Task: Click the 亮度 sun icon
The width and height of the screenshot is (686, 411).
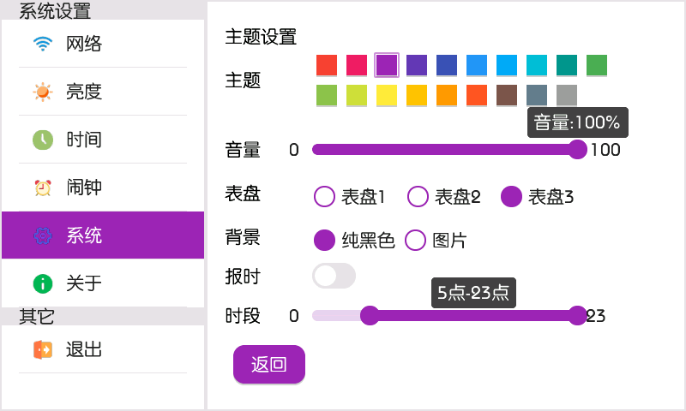Action: tap(43, 92)
